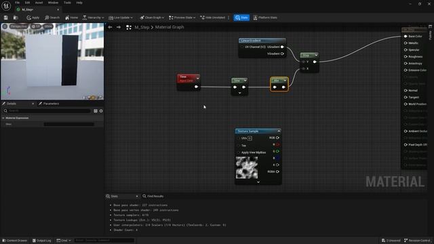Select the LinearGradient node header
The image size is (434, 244).
pyautogui.click(x=262, y=41)
